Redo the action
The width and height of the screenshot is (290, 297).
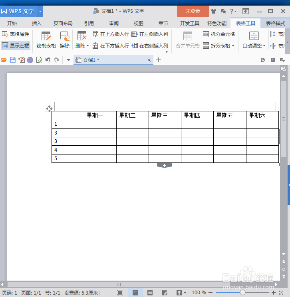[x=57, y=60]
